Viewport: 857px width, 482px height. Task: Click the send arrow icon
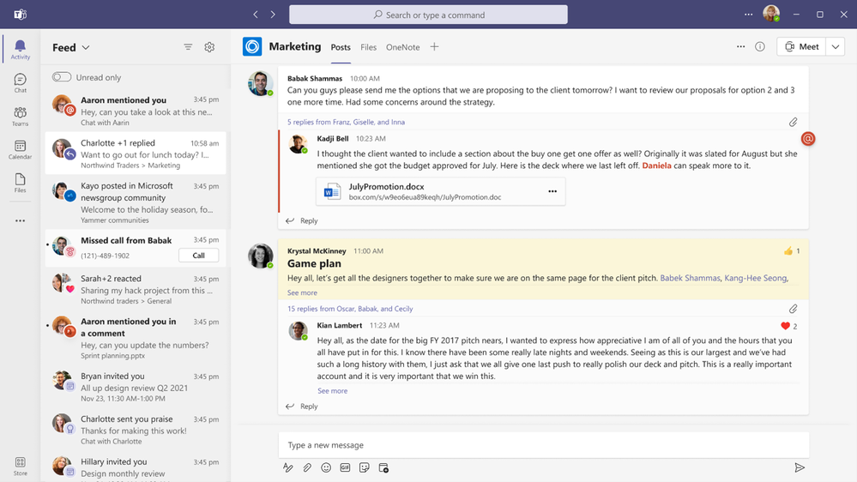point(799,467)
